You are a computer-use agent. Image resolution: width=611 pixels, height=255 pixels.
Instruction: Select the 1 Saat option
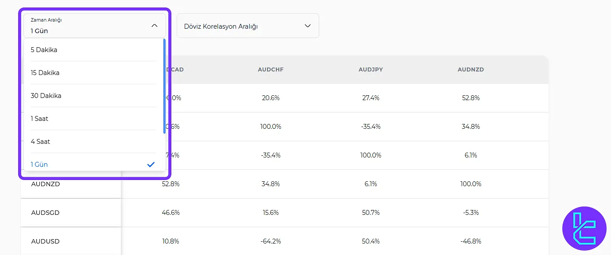39,119
